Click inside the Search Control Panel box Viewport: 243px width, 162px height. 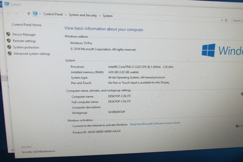(x=237, y=21)
